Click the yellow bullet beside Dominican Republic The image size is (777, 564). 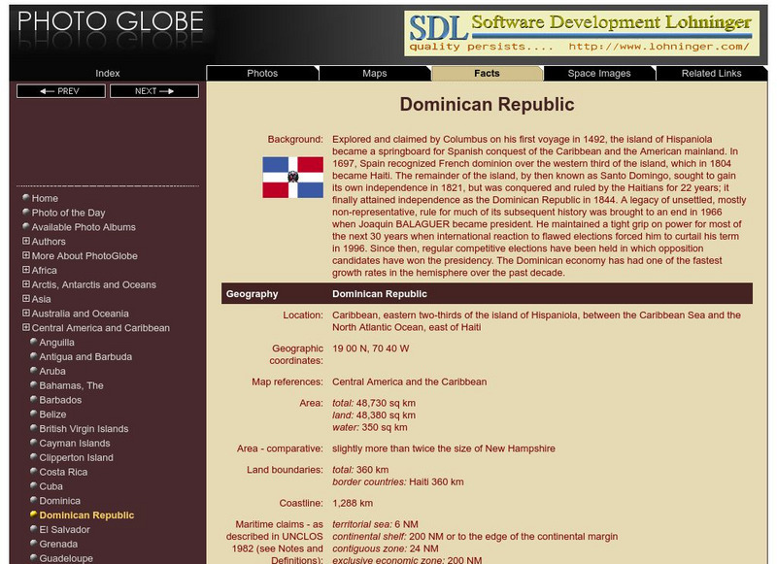34,515
